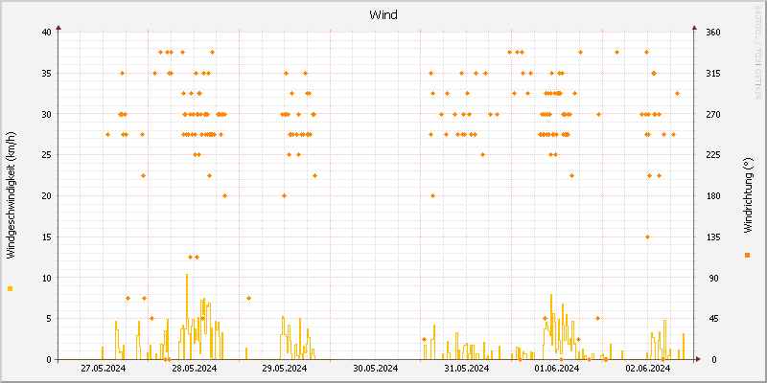Click the Windrichtung (°) axis title
Screen dimensions: 767x383
[747, 195]
